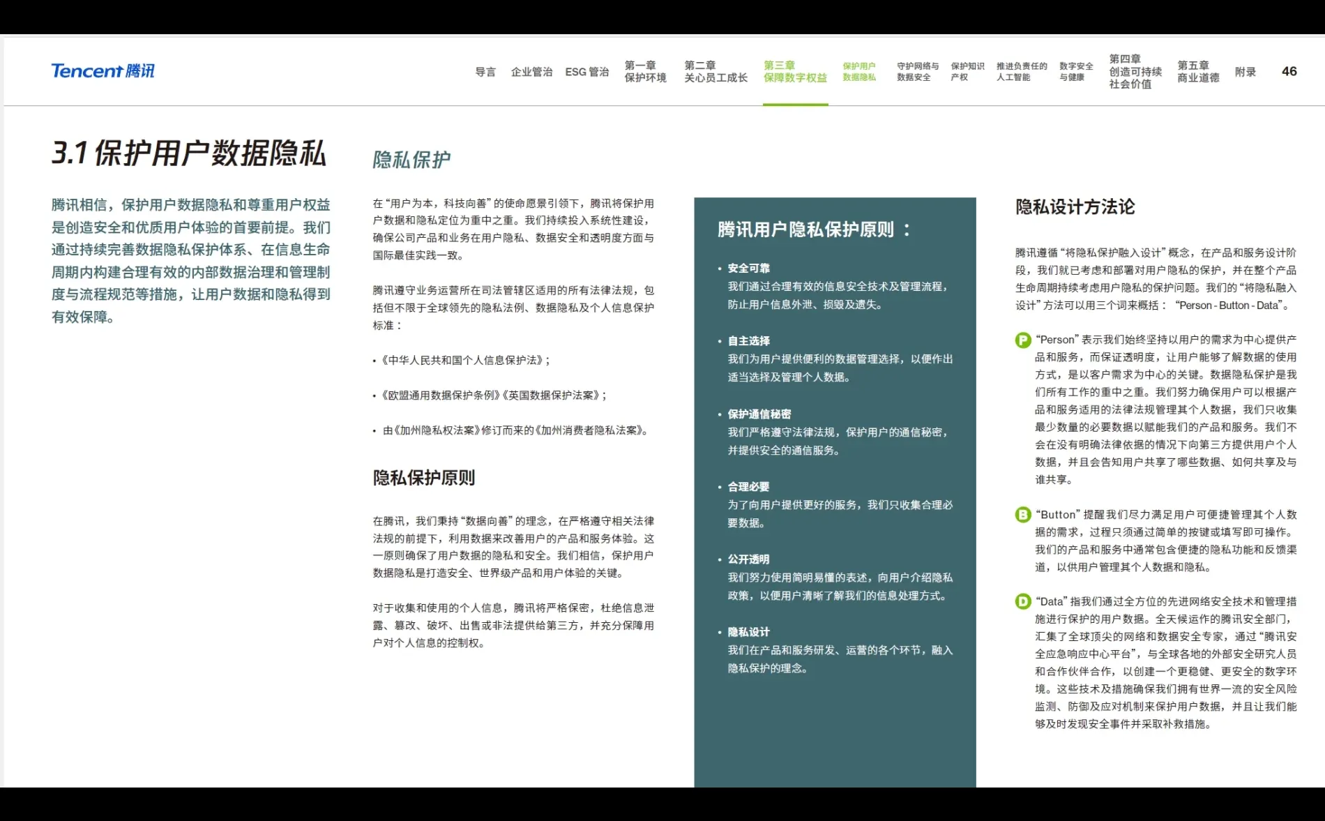
Task: Click the Tencent 腾讯 logo
Action: (x=102, y=70)
